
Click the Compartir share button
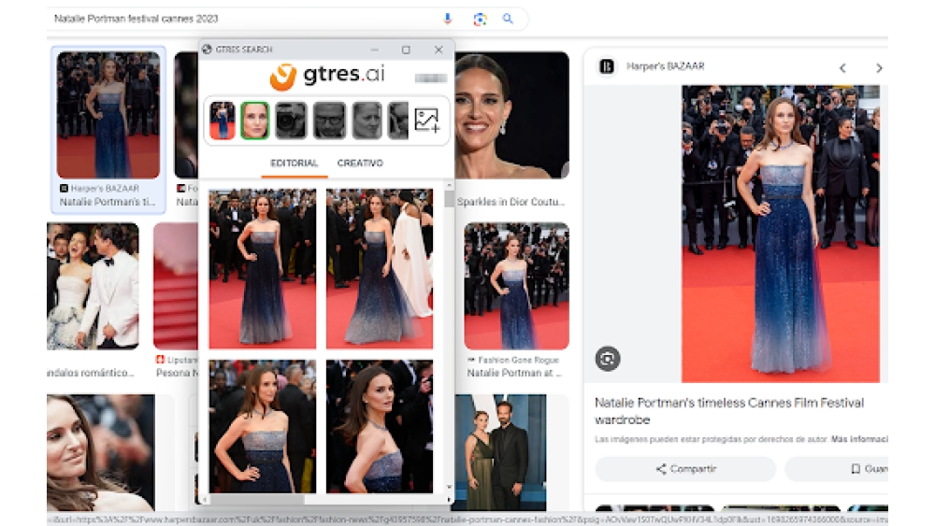click(685, 469)
